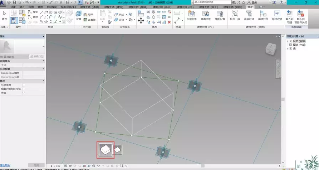
Task: Click the 应用 apply button
Action: click(36, 165)
